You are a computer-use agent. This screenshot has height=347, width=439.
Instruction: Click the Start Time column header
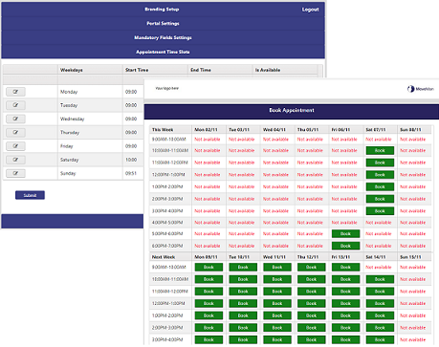[x=137, y=70]
